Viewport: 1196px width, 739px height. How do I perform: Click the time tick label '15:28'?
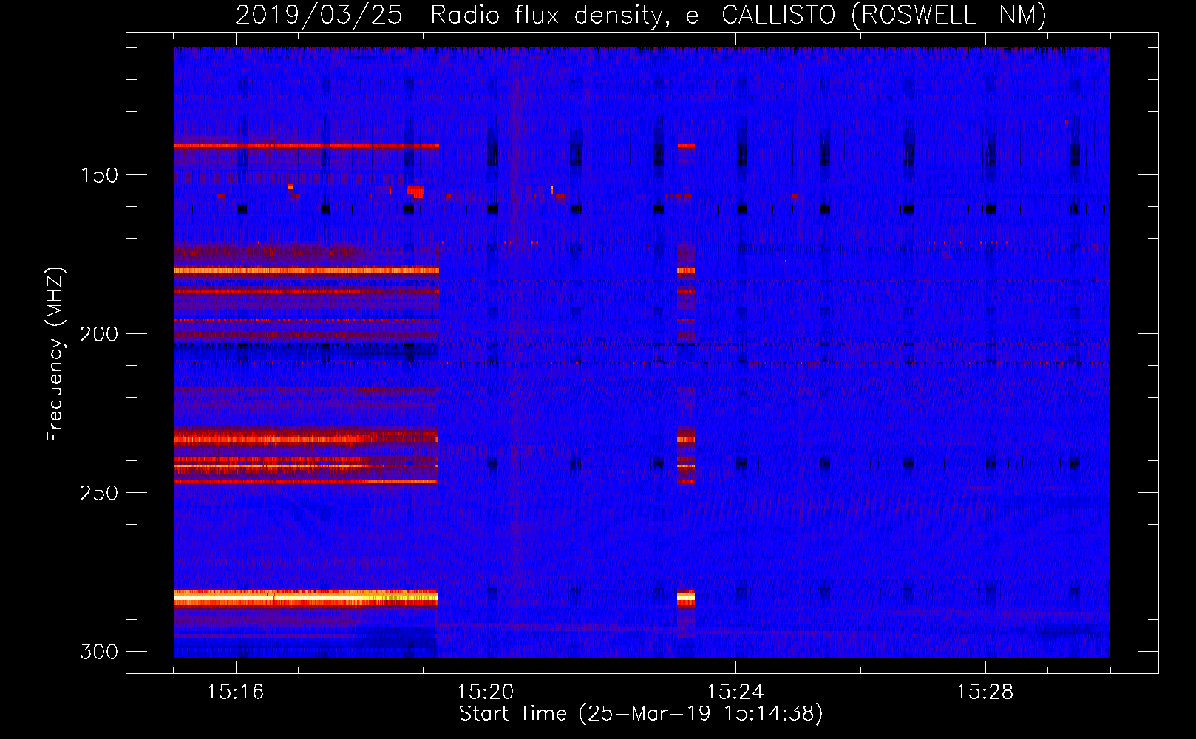point(985,692)
